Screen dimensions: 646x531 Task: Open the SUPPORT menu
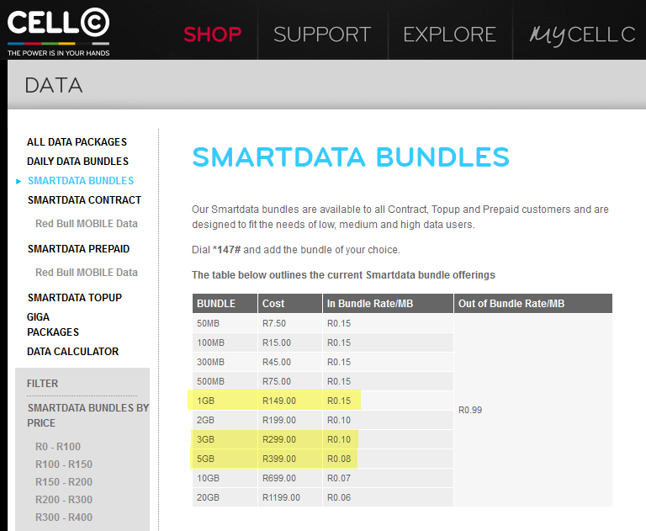pos(322,35)
